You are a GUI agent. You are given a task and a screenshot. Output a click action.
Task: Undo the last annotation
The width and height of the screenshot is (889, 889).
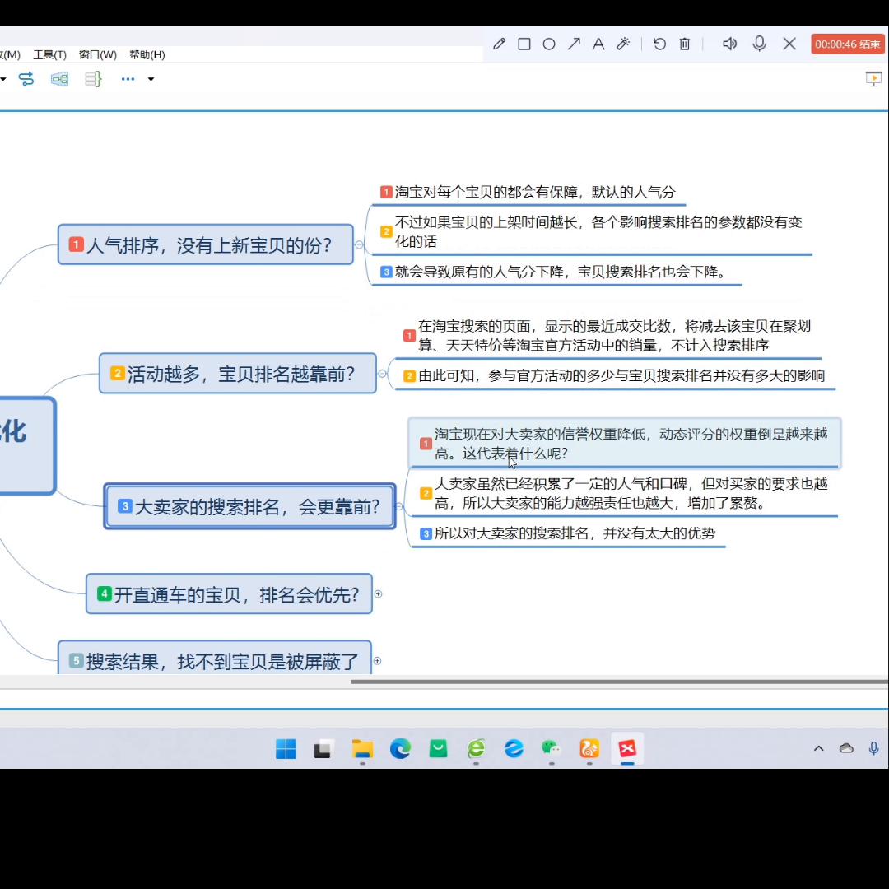[659, 44]
